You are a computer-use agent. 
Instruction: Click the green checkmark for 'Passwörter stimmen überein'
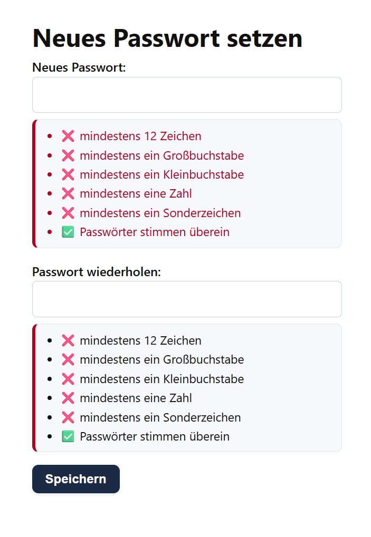[68, 232]
